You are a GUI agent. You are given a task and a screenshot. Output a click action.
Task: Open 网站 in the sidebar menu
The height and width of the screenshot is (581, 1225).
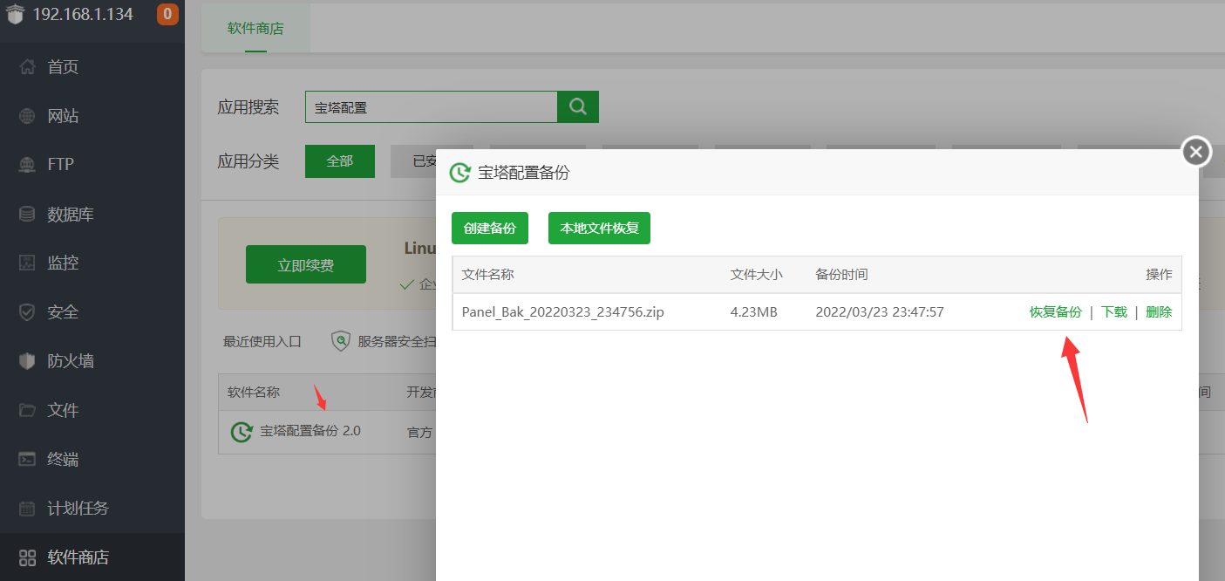[63, 116]
